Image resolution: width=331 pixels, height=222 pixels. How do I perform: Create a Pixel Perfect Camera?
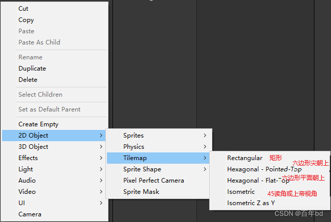point(153,181)
